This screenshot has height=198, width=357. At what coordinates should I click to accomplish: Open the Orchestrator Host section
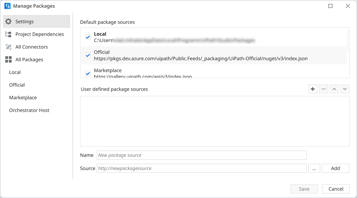tap(29, 110)
